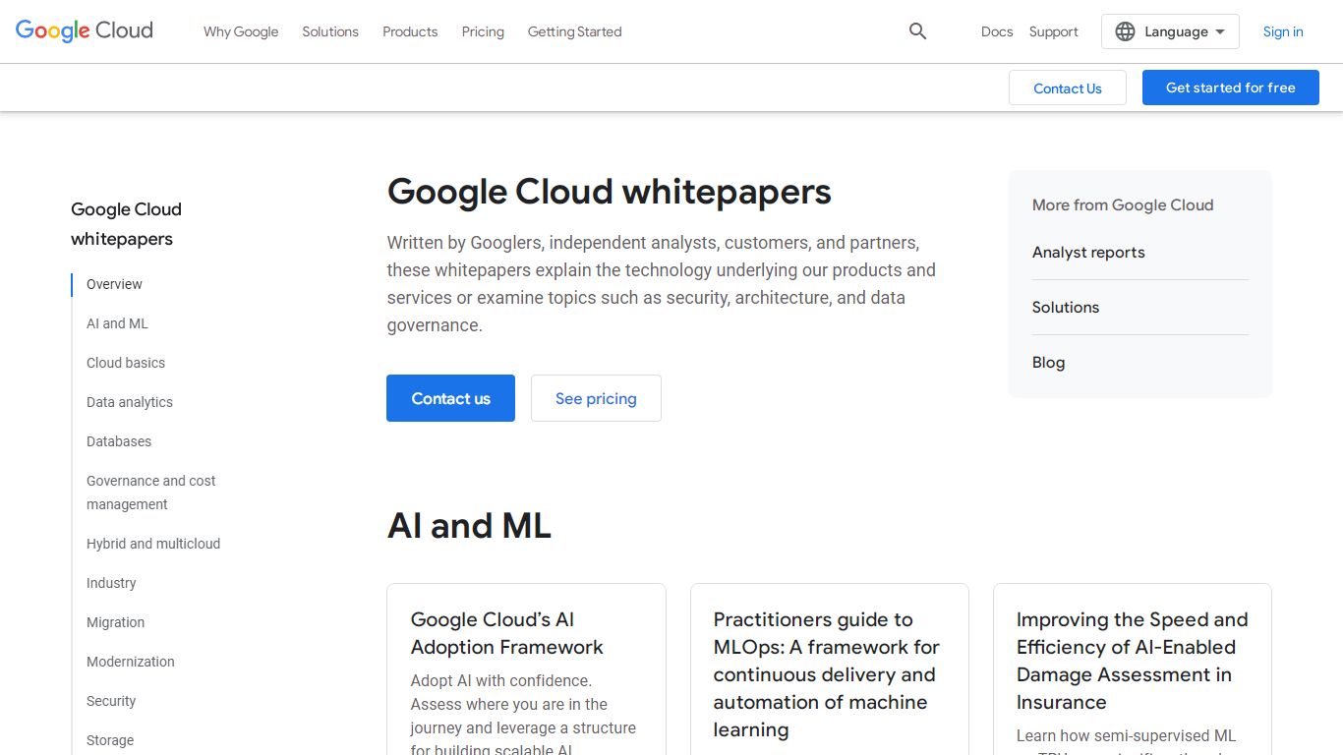The width and height of the screenshot is (1343, 755).
Task: Select Databases in the sidebar
Action: click(x=119, y=441)
